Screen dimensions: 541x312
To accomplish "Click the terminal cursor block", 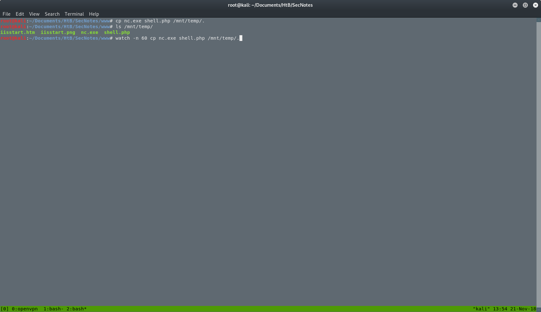I will 241,38.
